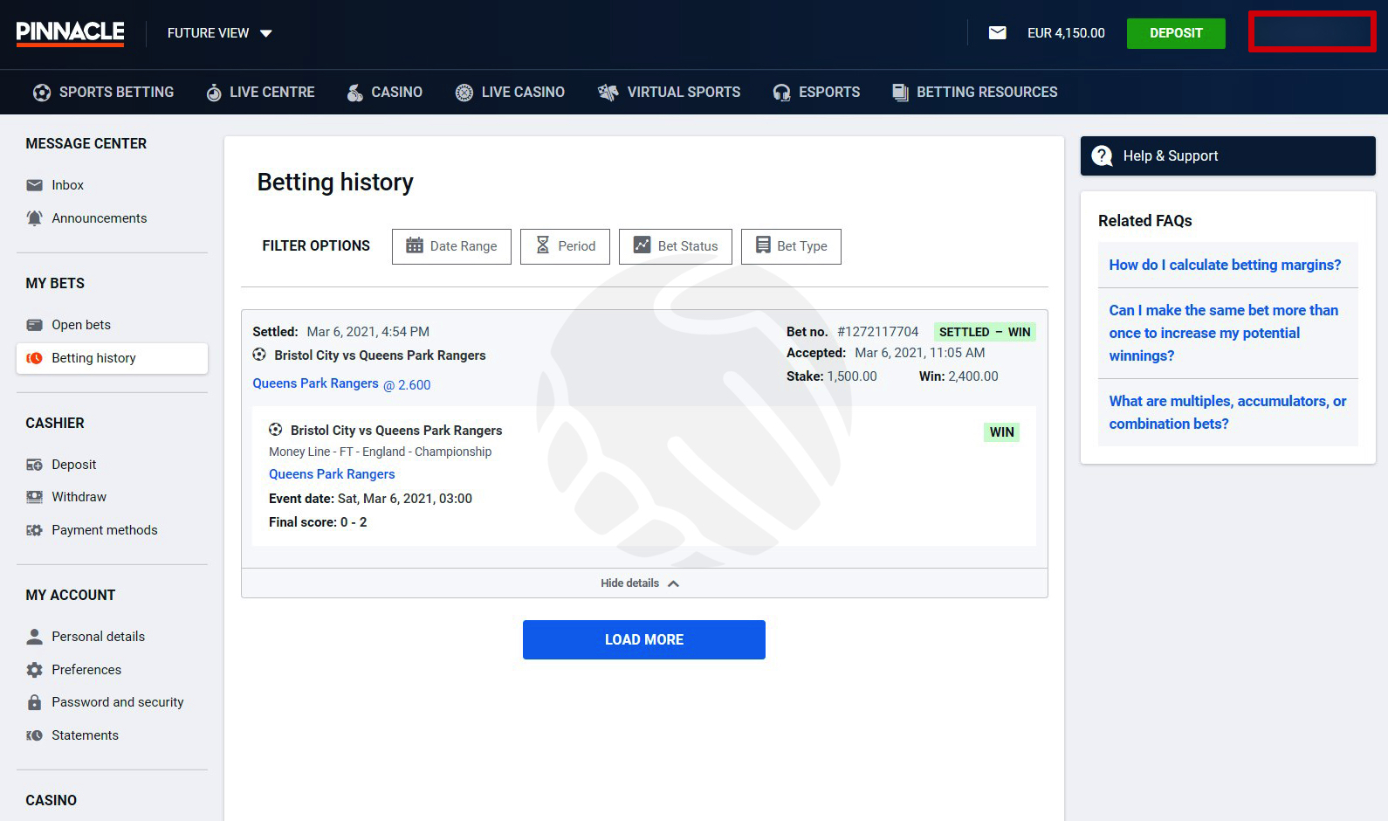Click the person icon beside Personal details
The image size is (1388, 821).
(x=34, y=637)
